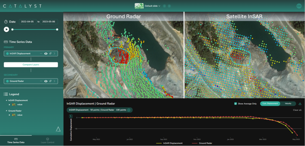The image size is (305, 146).
Task: Switch chart to Velocity mode
Action: pos(288,104)
